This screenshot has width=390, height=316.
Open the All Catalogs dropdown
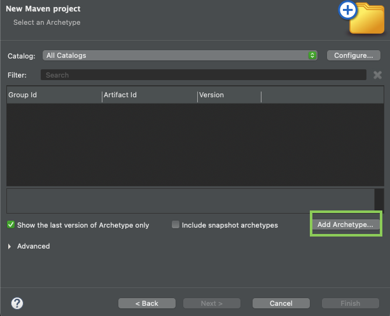click(x=180, y=55)
